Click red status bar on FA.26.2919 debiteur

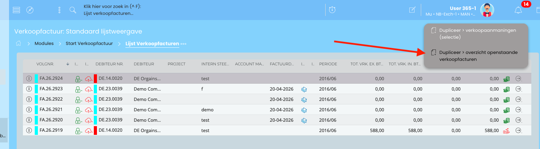tap(95, 131)
